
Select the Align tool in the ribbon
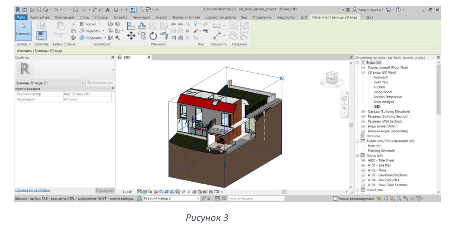click(x=131, y=26)
